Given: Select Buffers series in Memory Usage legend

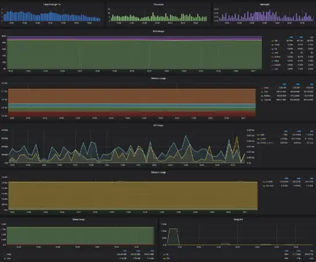Looking at the screenshot, I should pyautogui.click(x=267, y=96).
